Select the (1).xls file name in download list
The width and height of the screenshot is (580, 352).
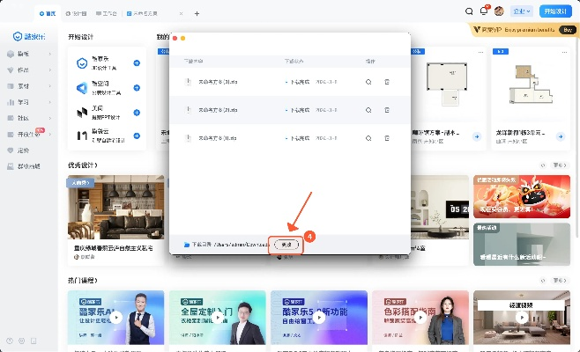click(x=218, y=138)
